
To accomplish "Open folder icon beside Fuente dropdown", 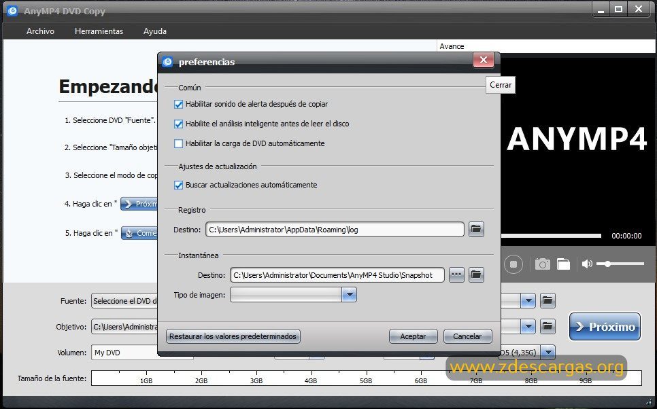I will pos(547,300).
